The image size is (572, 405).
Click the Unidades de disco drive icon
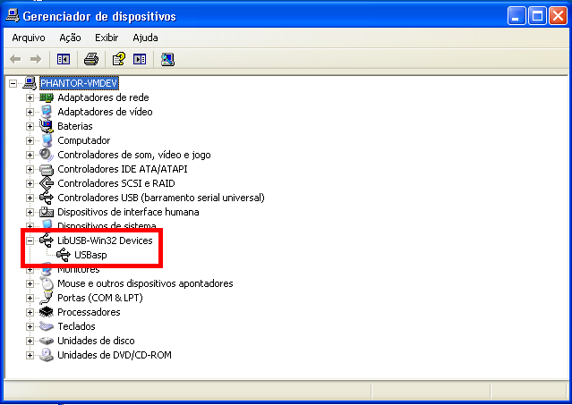click(x=47, y=341)
